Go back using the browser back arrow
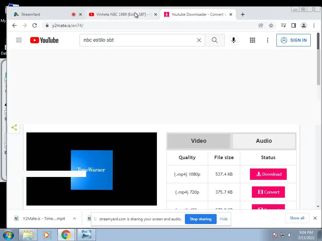The image size is (322, 241). [14, 25]
